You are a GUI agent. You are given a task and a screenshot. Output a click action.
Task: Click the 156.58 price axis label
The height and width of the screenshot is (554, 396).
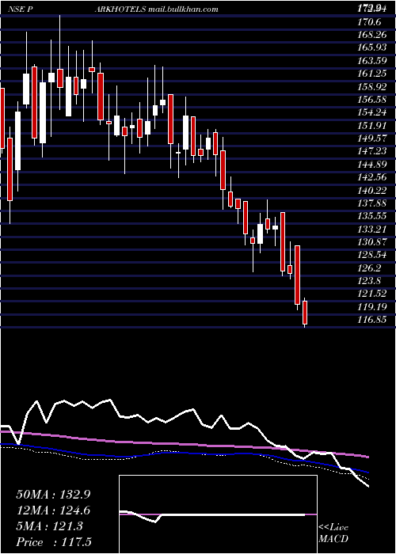pos(373,100)
